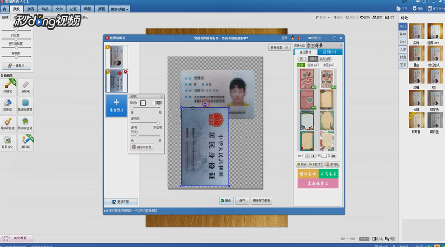445x247 pixels.
Task: Select the 魔幻笔 magic pen tool
Action: click(25, 142)
